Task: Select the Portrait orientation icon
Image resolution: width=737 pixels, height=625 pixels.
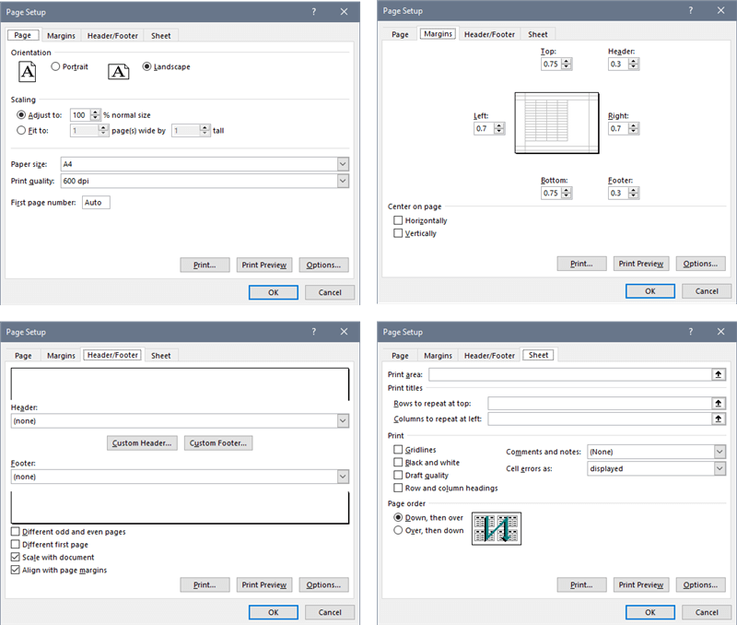Action: pyautogui.click(x=26, y=71)
